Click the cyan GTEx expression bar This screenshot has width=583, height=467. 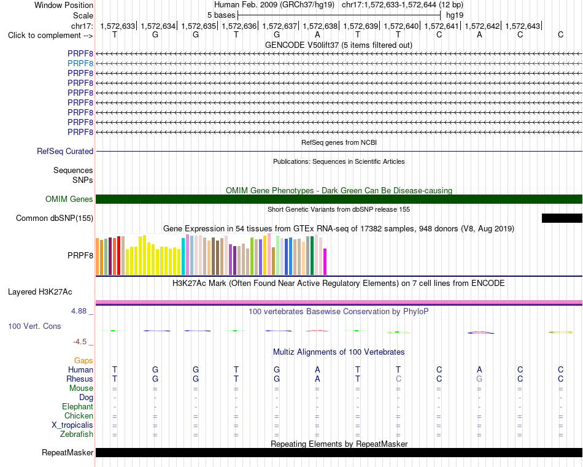183,257
